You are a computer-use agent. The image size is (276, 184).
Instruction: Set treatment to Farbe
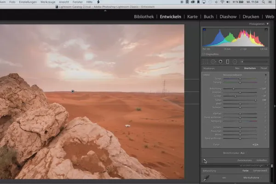(245, 171)
